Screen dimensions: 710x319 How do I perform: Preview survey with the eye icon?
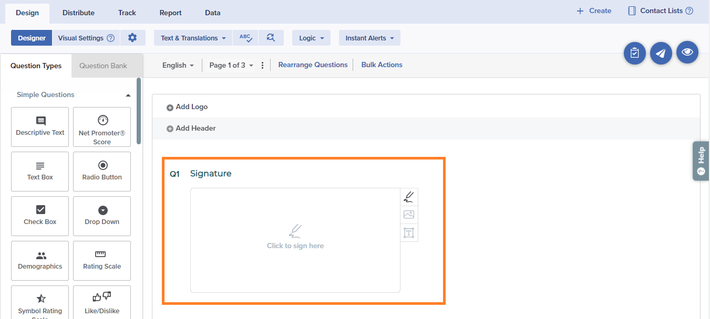point(687,52)
